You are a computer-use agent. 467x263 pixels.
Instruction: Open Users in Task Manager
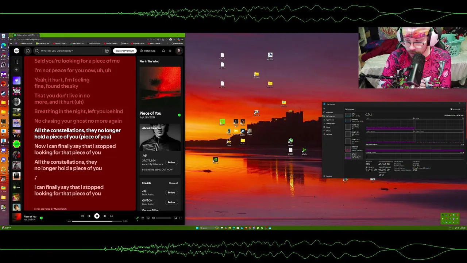328,127
